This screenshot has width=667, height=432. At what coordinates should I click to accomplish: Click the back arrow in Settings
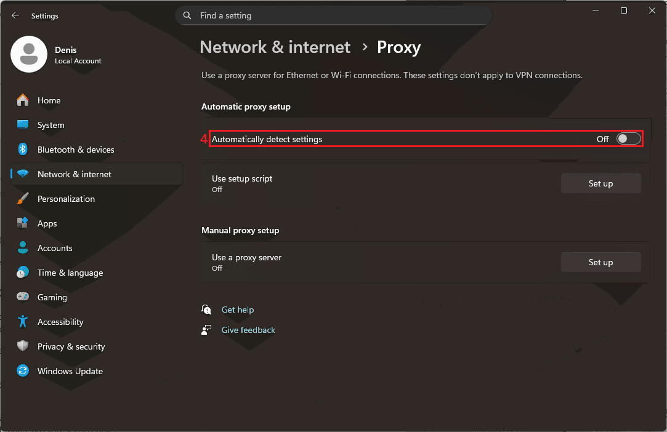click(15, 16)
